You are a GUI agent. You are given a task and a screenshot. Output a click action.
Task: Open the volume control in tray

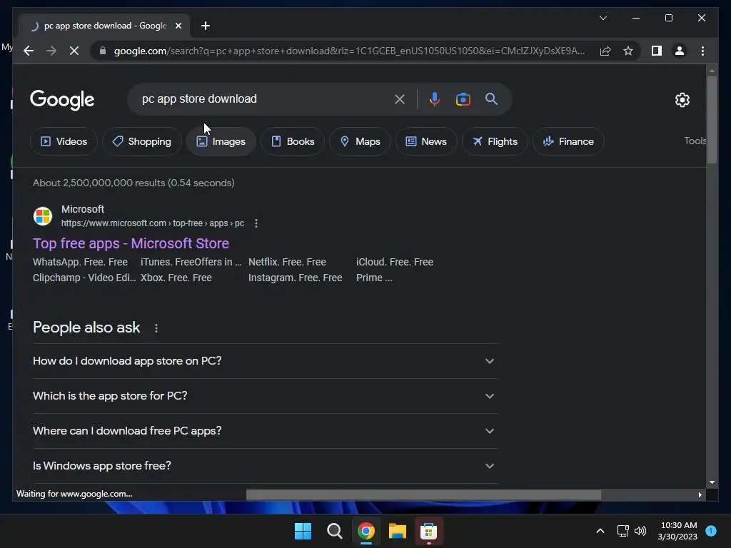pyautogui.click(x=640, y=531)
